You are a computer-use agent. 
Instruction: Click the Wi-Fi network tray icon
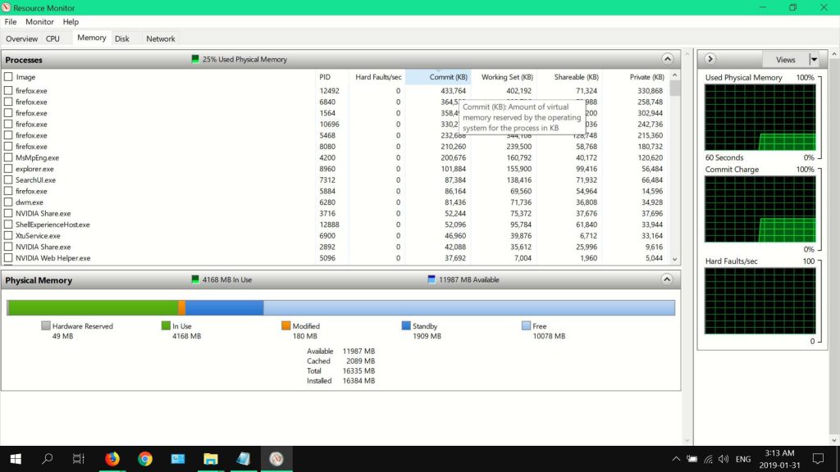click(708, 459)
